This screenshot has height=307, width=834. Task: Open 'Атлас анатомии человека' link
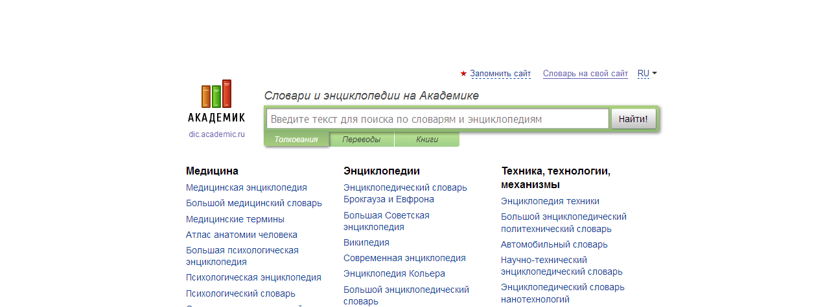pos(242,235)
